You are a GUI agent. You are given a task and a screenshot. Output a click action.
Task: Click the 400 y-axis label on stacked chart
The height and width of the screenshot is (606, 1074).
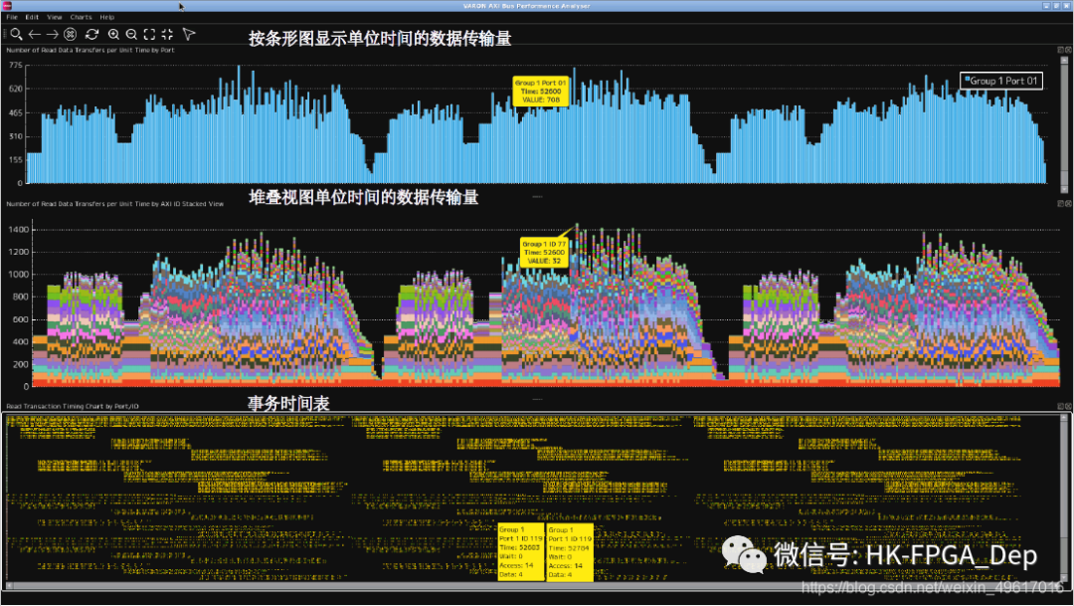[x=21, y=341]
